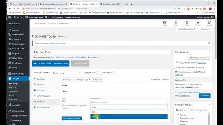Open Внешний вид in sidebar

click(18, 111)
